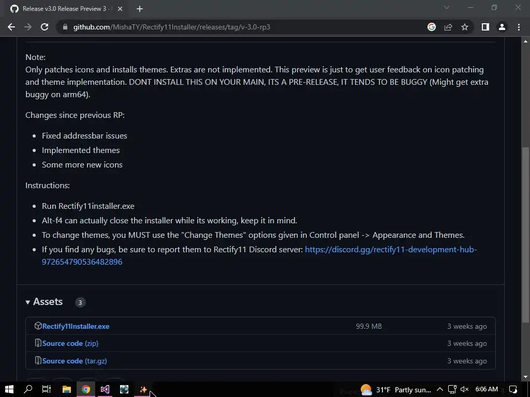Click the lock icon in address bar

65,27
